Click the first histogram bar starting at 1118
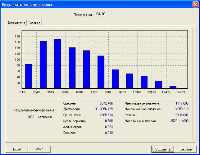Viewport: 200px width, 155px height. 28,76
